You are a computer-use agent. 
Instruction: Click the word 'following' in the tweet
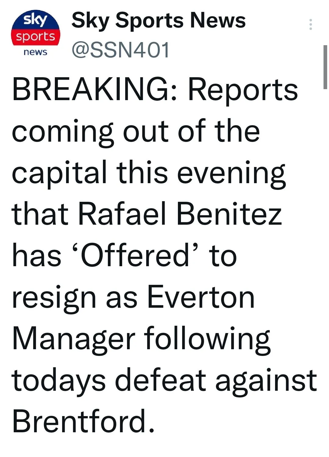pyautogui.click(x=207, y=339)
